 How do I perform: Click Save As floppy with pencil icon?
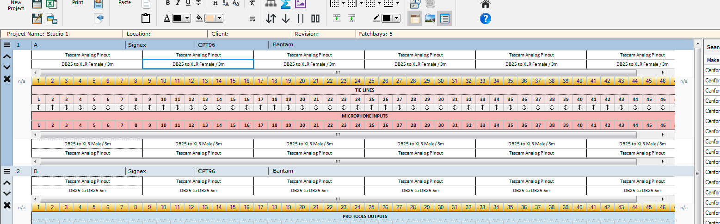37,19
